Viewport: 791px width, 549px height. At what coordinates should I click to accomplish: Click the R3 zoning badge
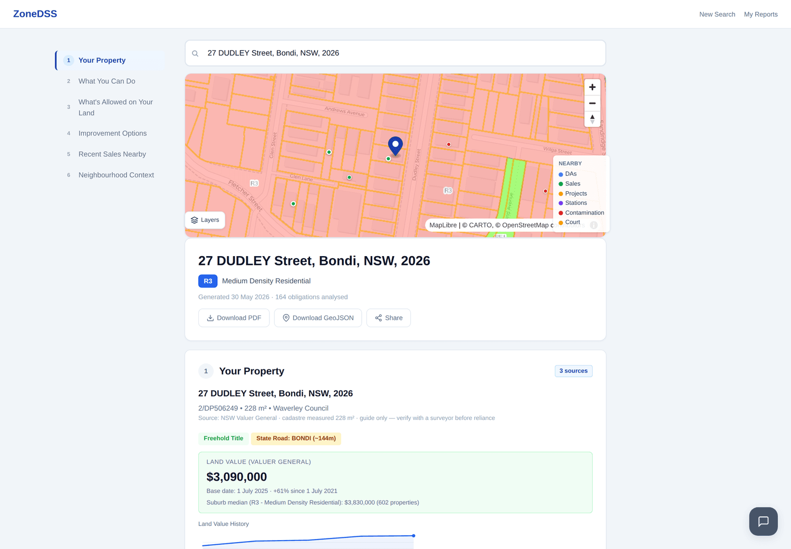pos(208,281)
